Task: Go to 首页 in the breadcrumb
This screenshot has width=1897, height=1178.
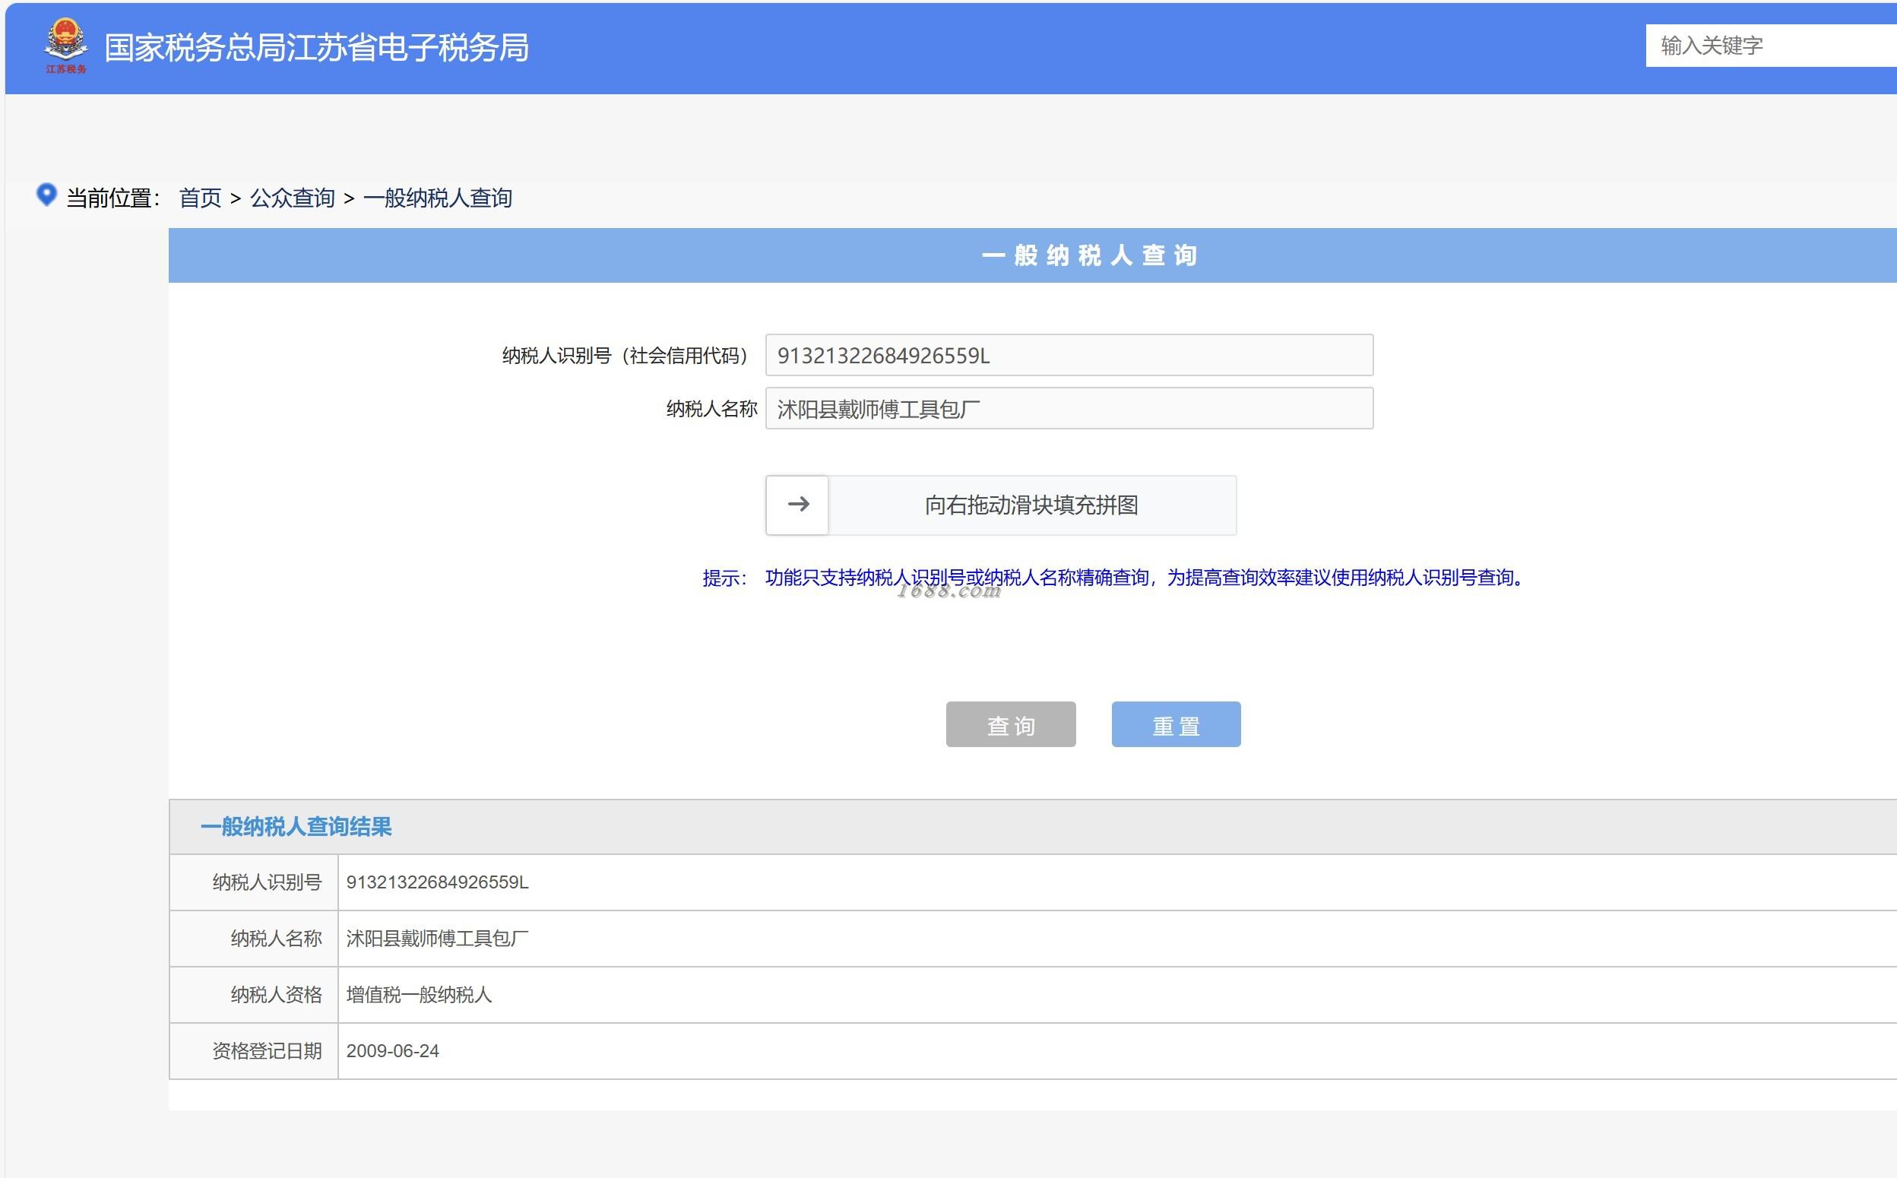Action: [x=200, y=198]
